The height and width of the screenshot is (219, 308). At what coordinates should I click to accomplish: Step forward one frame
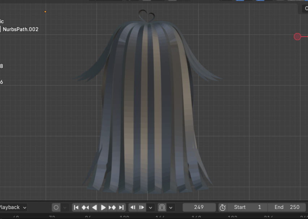(x=142, y=207)
